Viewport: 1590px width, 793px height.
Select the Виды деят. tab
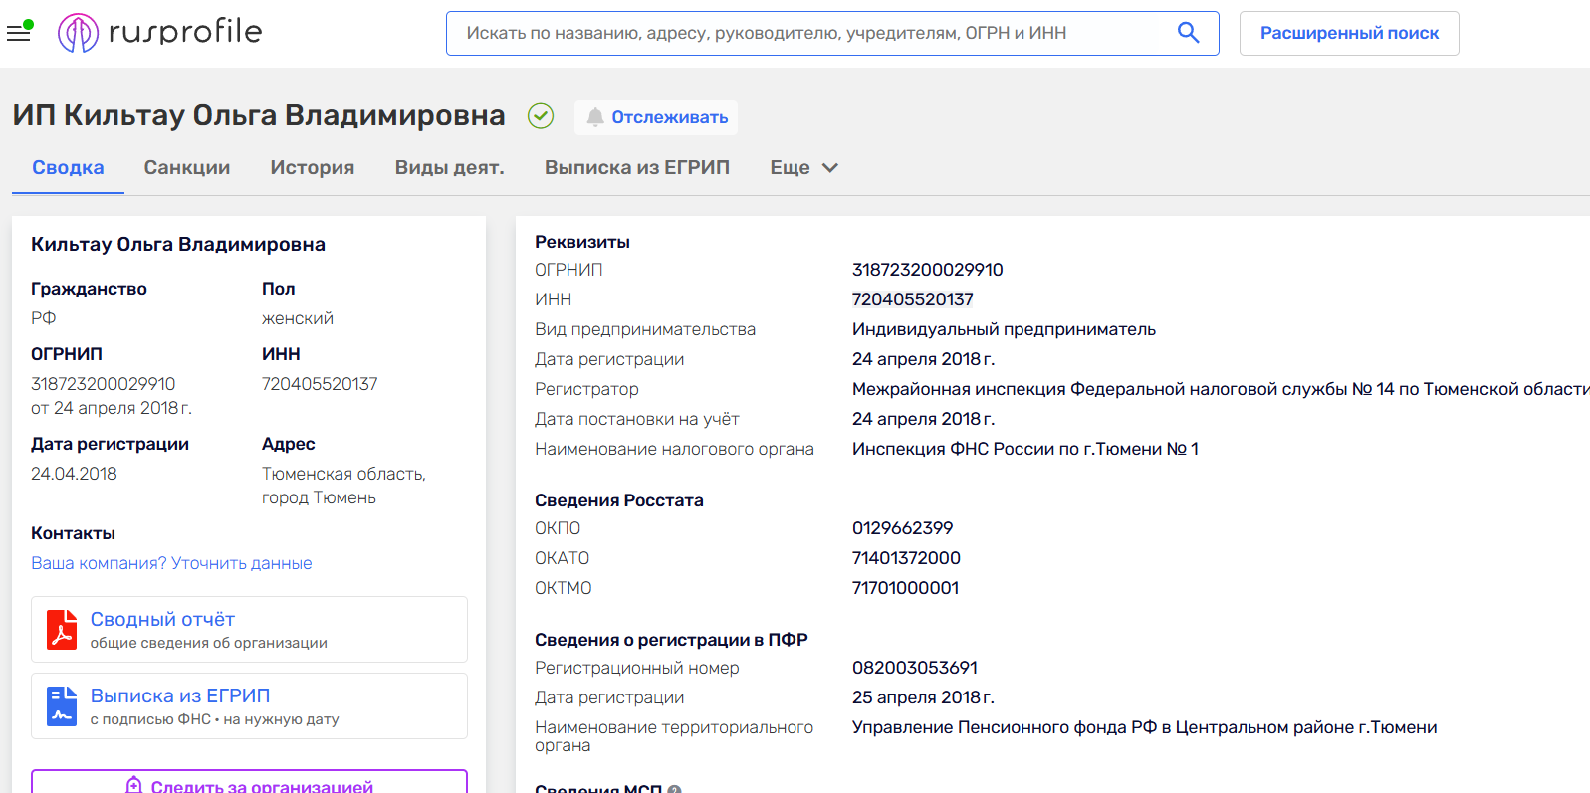pyautogui.click(x=449, y=168)
